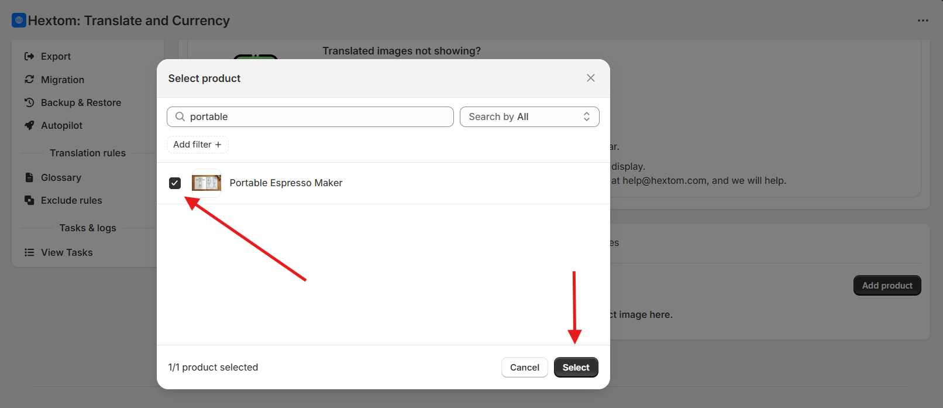The width and height of the screenshot is (943, 408).
Task: Click the Tasks & logs section label
Action: pos(88,228)
